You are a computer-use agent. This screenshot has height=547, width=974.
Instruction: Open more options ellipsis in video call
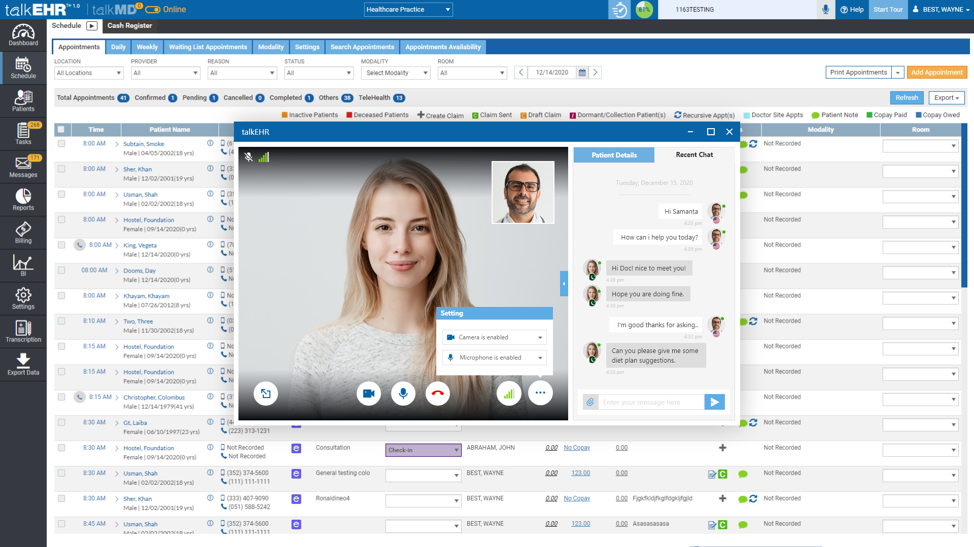pos(540,393)
